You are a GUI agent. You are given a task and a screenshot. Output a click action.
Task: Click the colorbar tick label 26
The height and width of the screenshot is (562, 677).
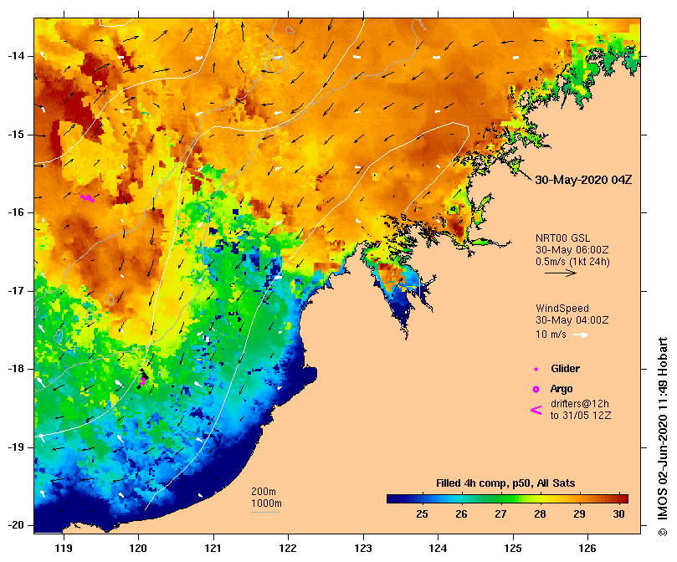tap(461, 514)
